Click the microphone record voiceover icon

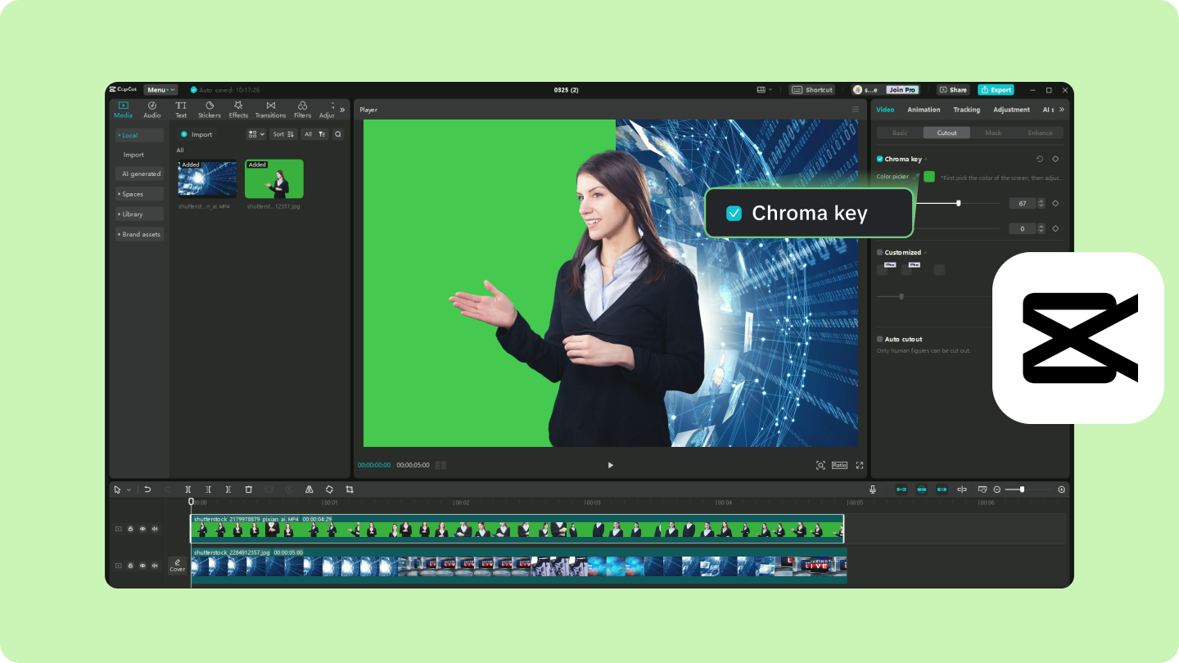click(x=873, y=489)
